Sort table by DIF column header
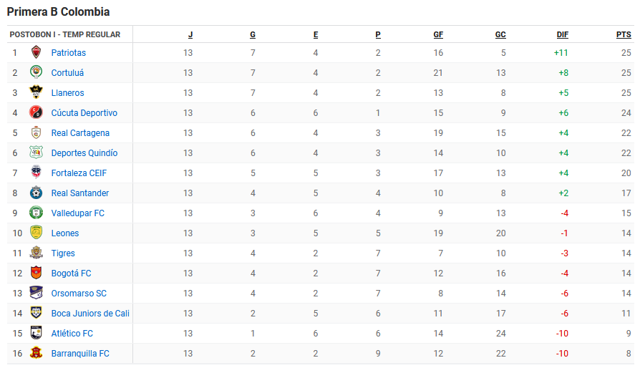The image size is (640, 368). 562,34
